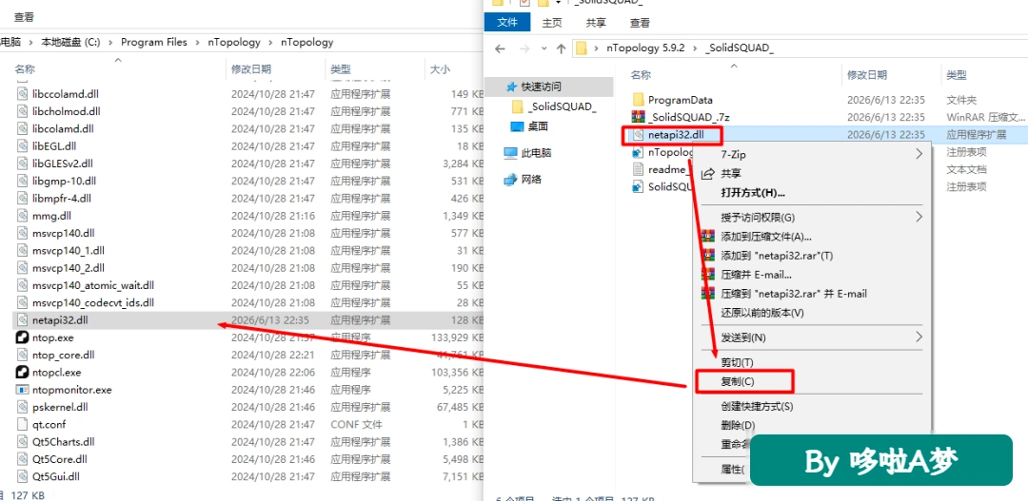The width and height of the screenshot is (1028, 501).
Task: Click the qt.conf file icon
Action: (x=23, y=424)
